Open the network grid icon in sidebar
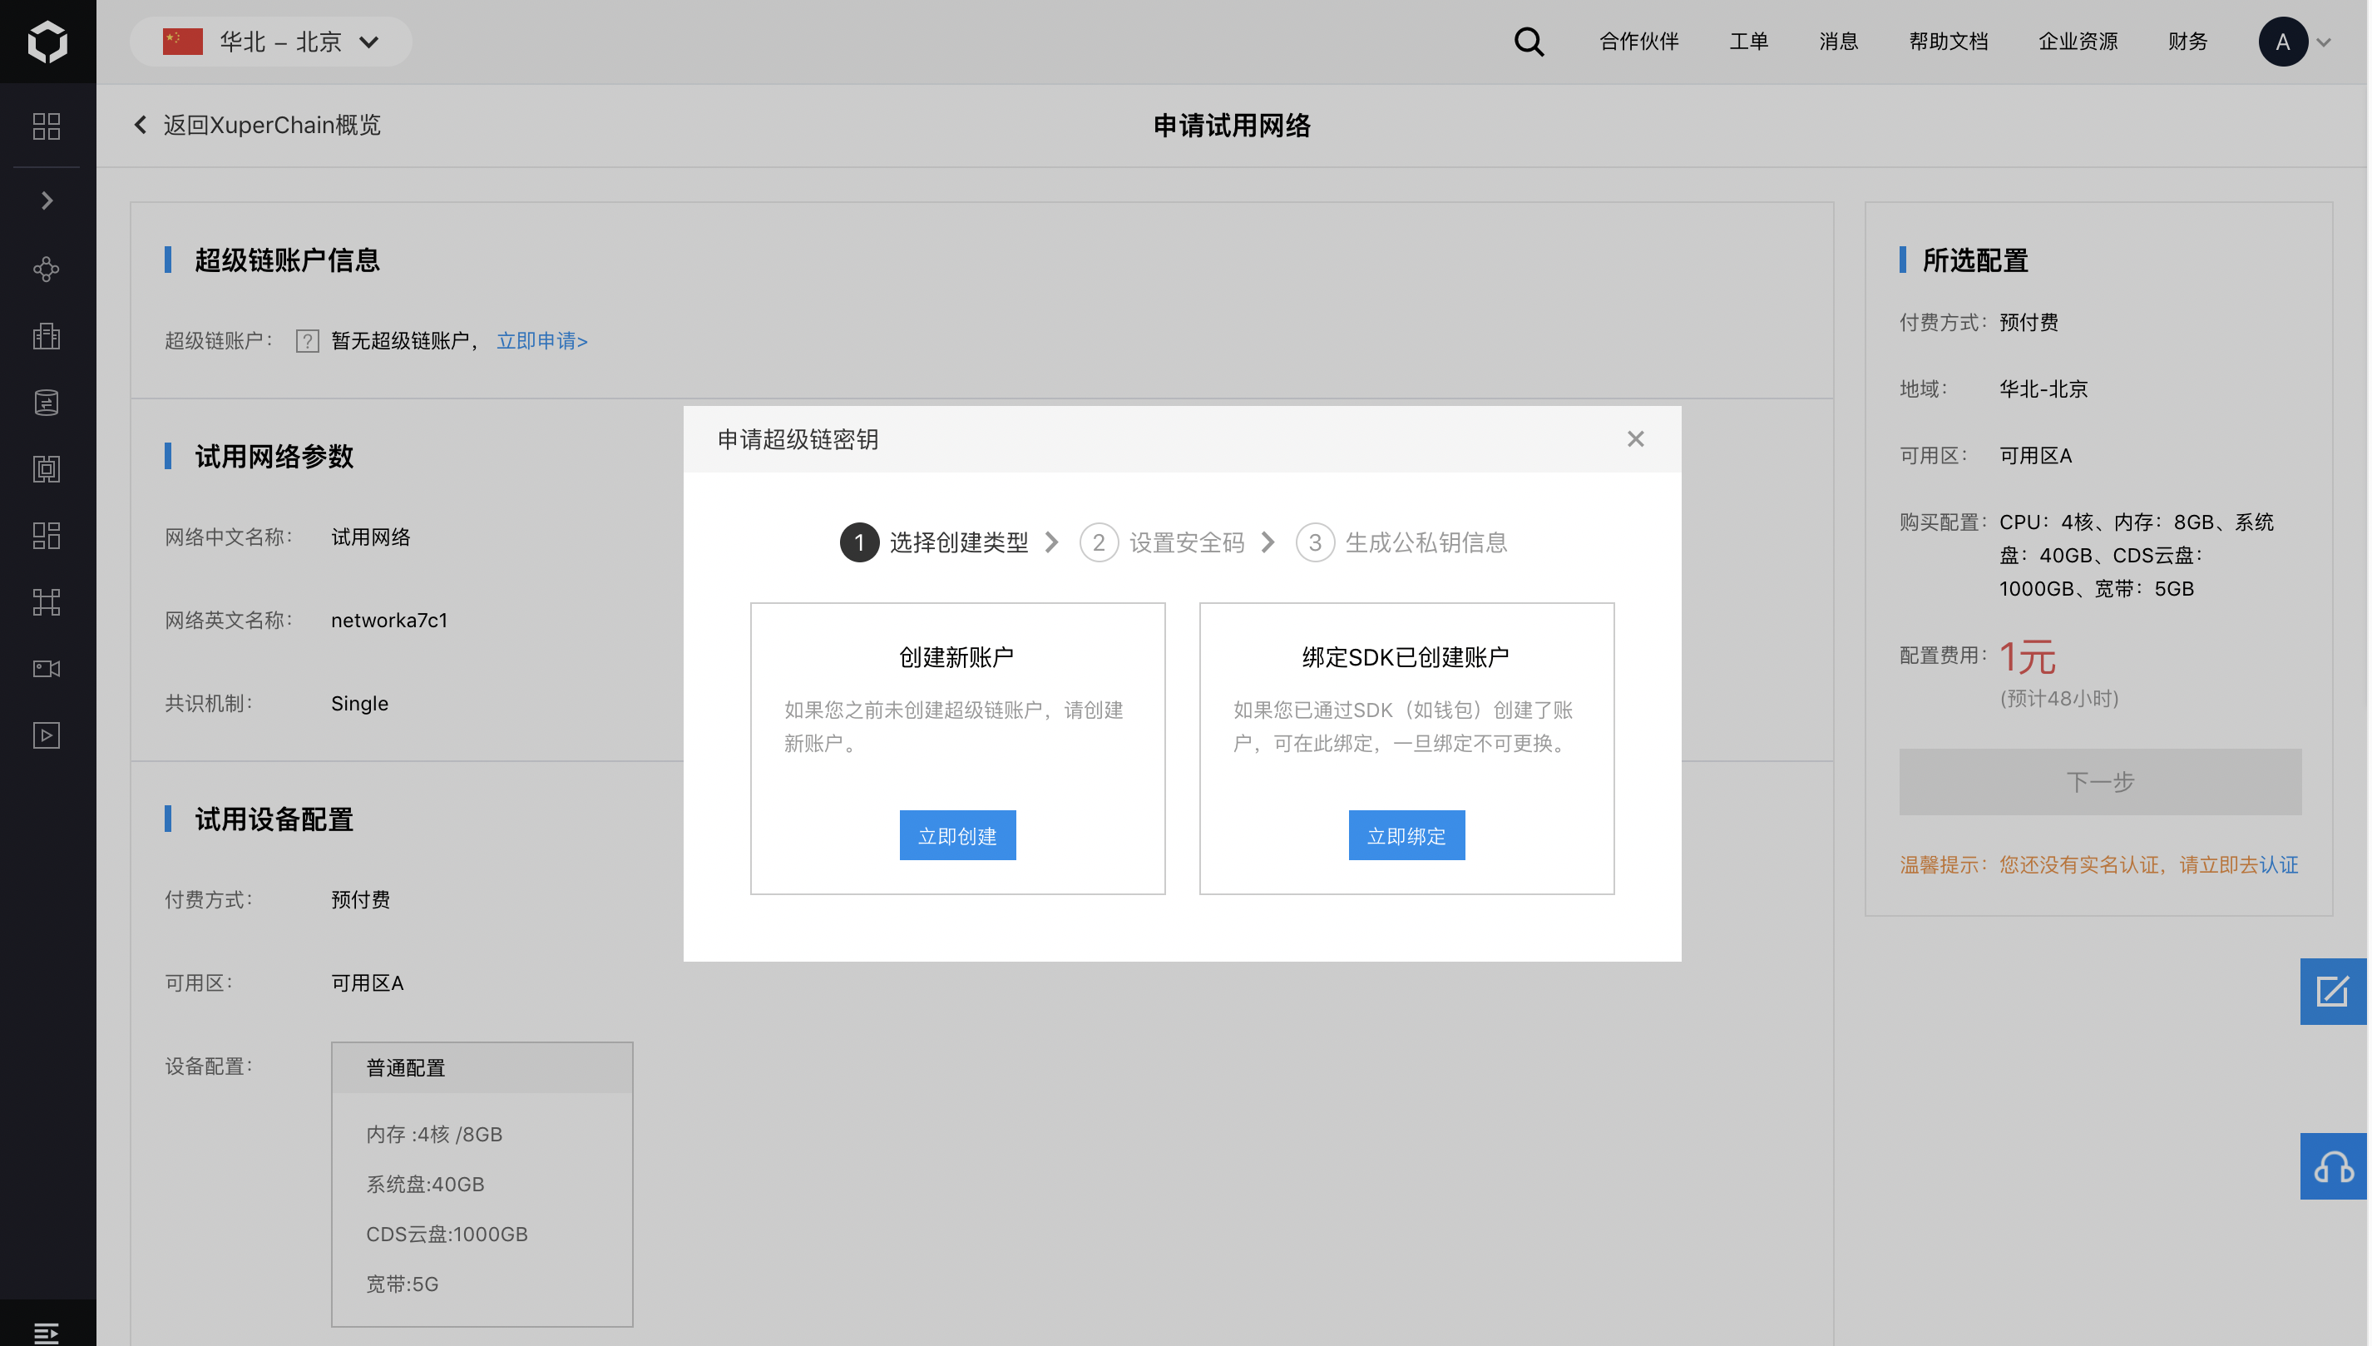2372x1346 pixels. [47, 601]
